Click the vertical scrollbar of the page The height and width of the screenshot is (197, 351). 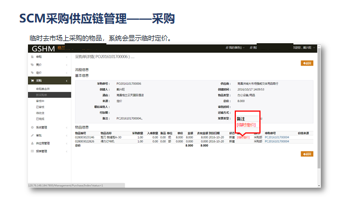(319, 107)
